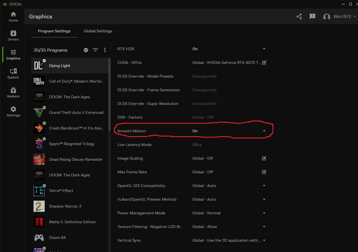Image resolution: width=358 pixels, height=252 pixels.
Task: Select Doom 64 in programs list
Action: pos(70,237)
